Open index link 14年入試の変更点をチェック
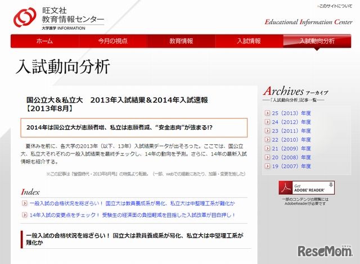 pyautogui.click(x=132, y=215)
